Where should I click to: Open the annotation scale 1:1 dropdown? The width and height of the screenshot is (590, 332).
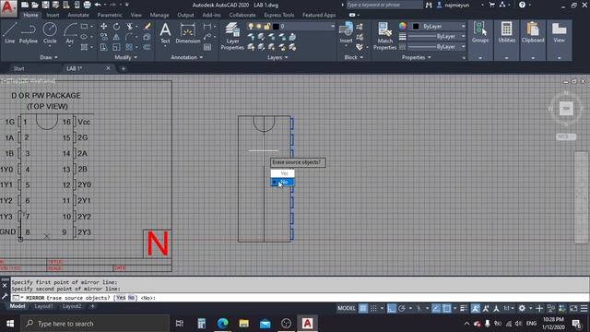pos(509,308)
